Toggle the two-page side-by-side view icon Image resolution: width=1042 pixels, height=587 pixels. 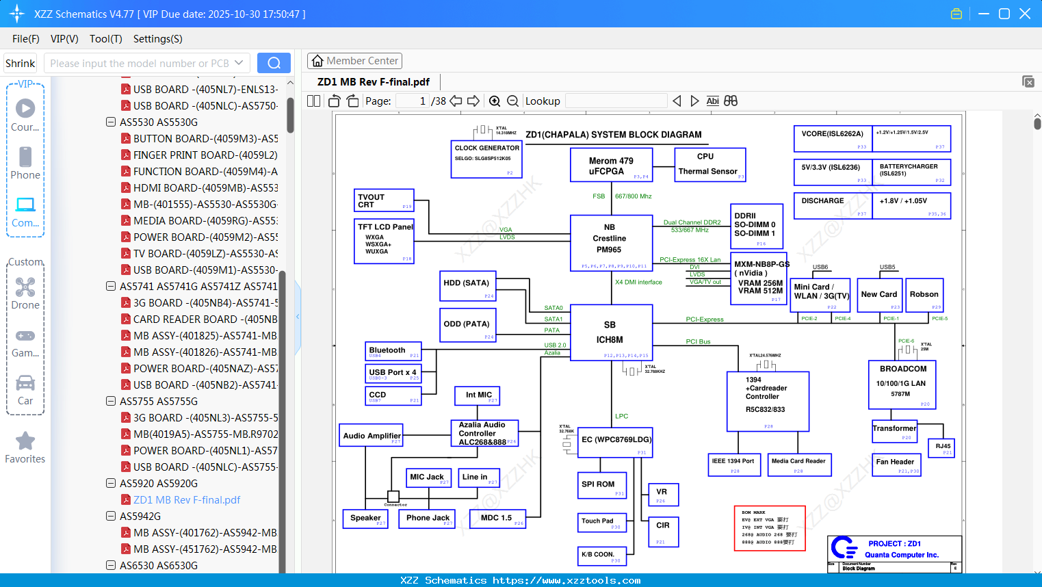click(x=313, y=101)
